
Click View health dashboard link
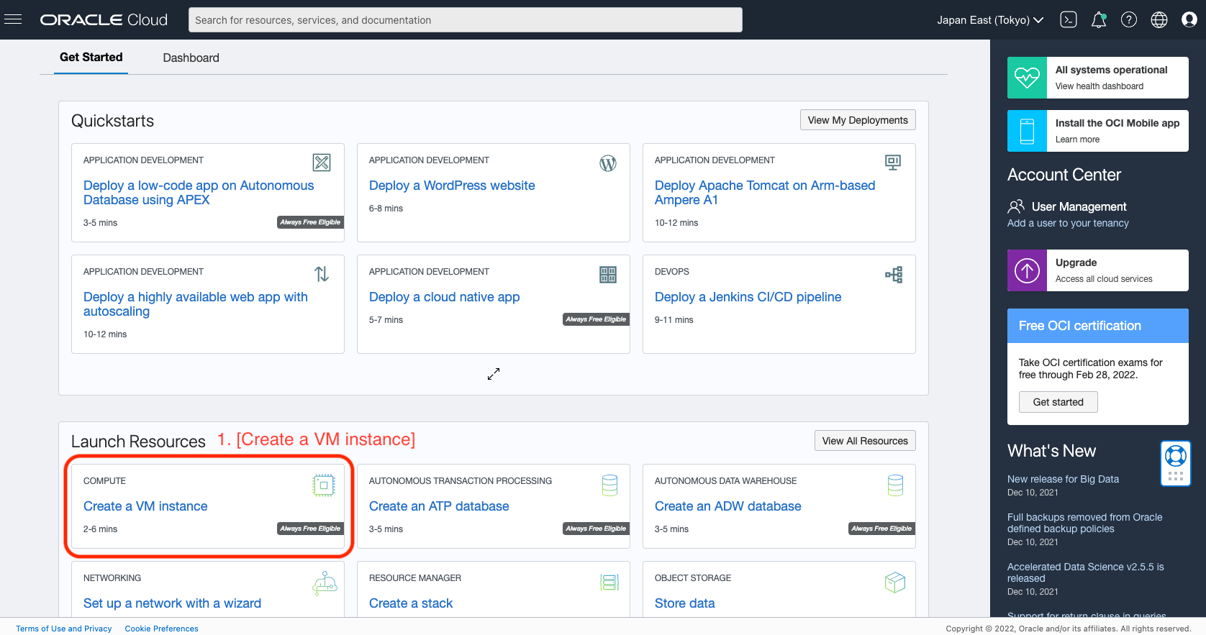(x=1099, y=86)
